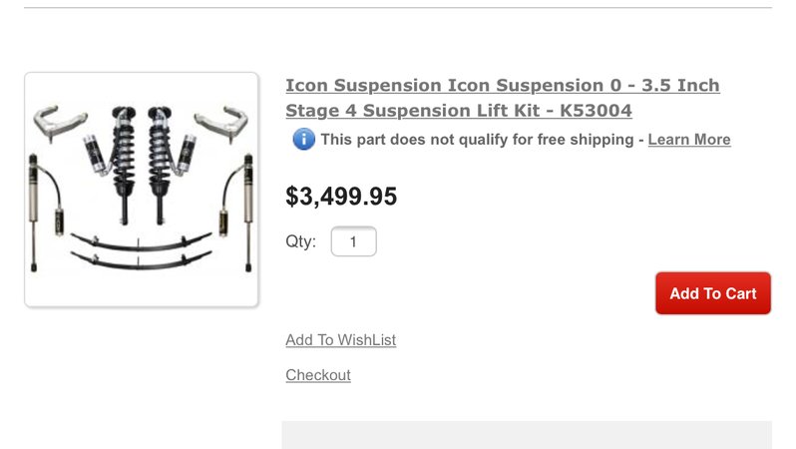Click the right upper control arm in product image
Screen dimensions: 796x449
[x=221, y=124]
